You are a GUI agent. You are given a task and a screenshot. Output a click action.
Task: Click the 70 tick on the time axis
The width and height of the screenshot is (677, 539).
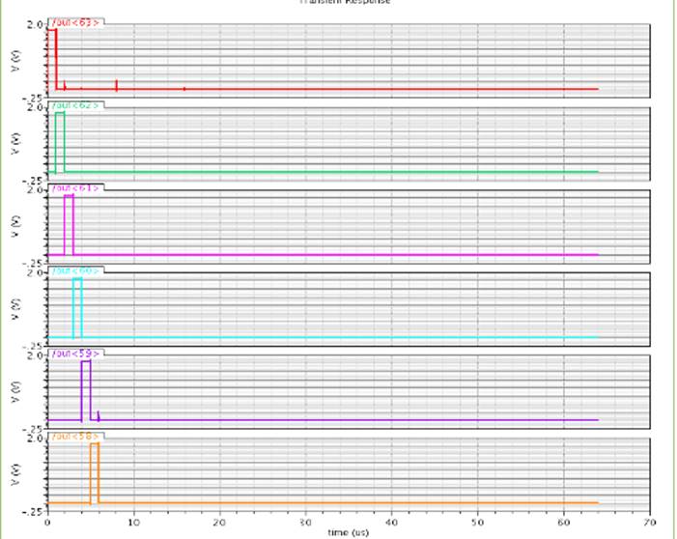(x=650, y=522)
